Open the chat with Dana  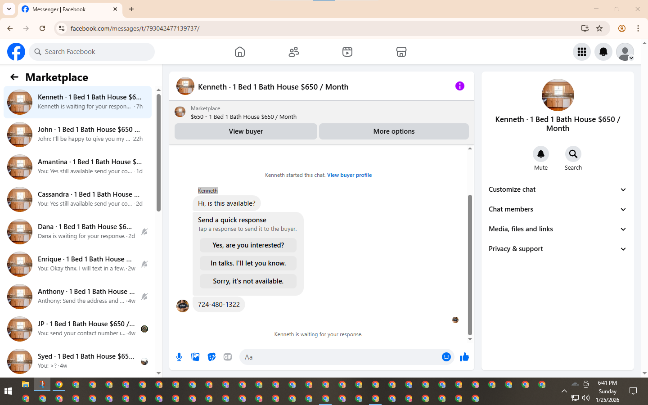[77, 232]
